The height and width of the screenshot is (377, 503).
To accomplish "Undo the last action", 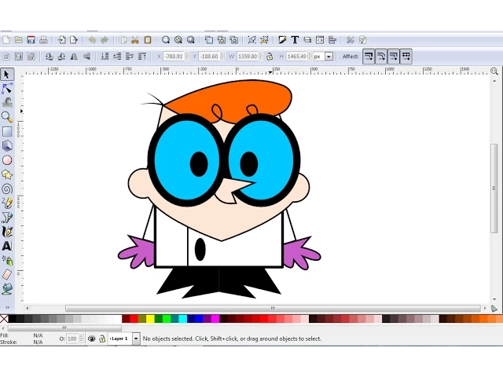I will pyautogui.click(x=92, y=40).
